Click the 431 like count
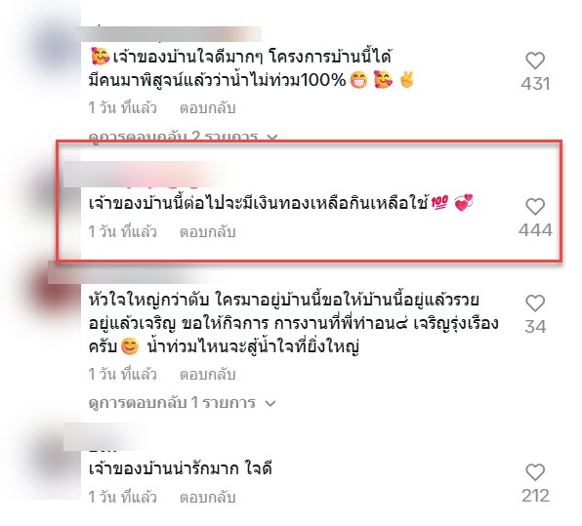Viewport: 582px width, 526px height. click(535, 84)
